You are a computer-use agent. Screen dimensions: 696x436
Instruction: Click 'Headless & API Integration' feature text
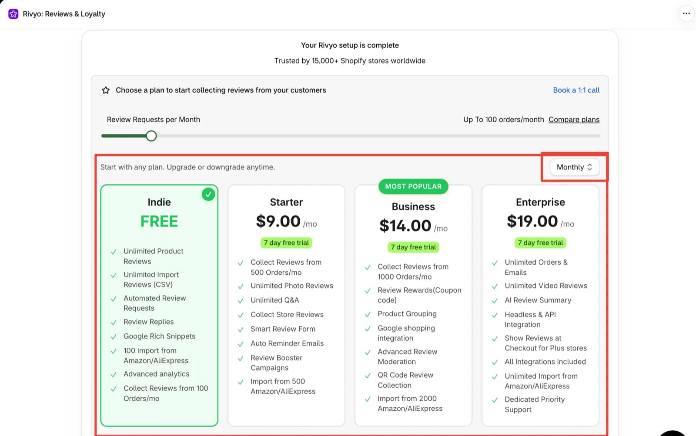click(x=530, y=320)
